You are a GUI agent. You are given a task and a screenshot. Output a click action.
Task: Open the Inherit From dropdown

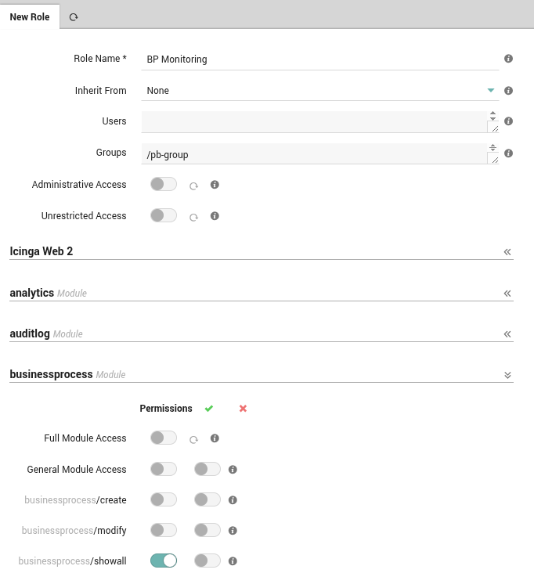[x=321, y=91]
